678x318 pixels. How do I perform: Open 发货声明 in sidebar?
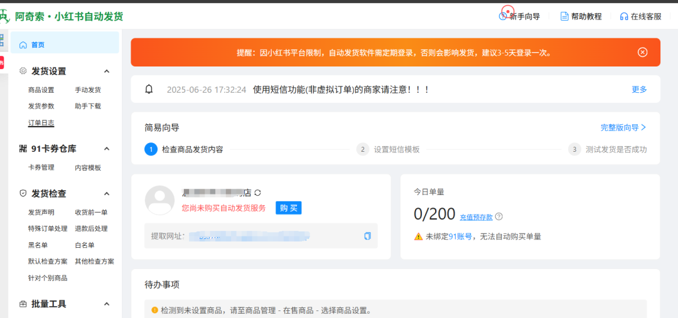pos(41,212)
